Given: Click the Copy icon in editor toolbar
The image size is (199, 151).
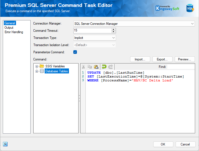Looking at the screenshot, I should (x=90, y=67).
